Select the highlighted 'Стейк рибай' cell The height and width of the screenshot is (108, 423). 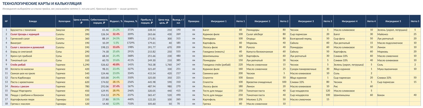33,65
